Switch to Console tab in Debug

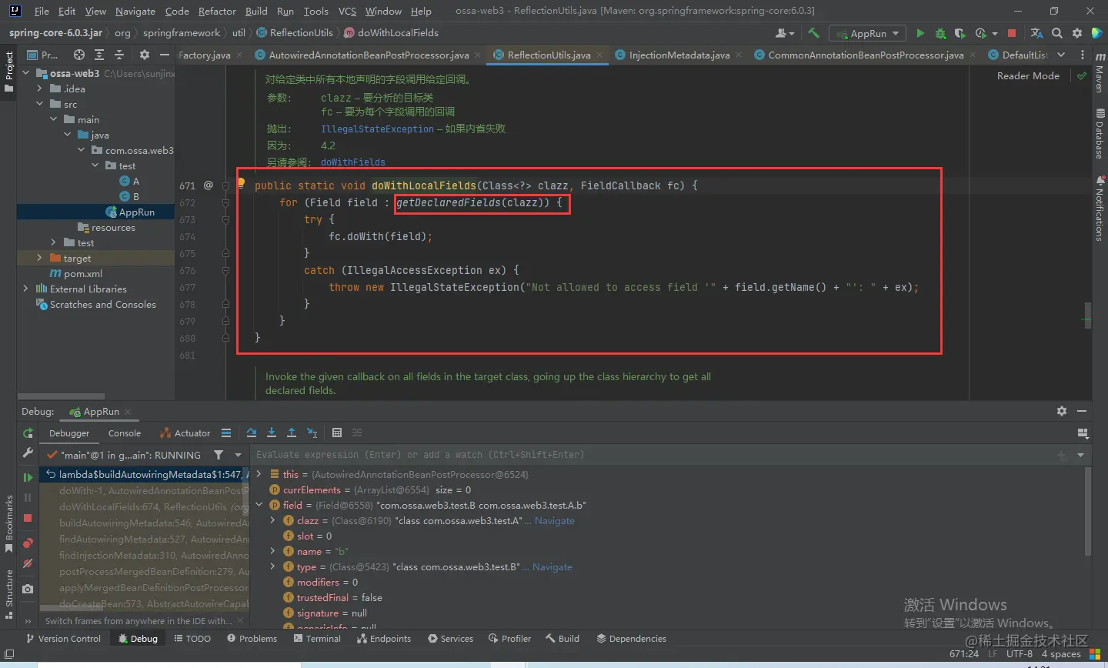(x=125, y=433)
